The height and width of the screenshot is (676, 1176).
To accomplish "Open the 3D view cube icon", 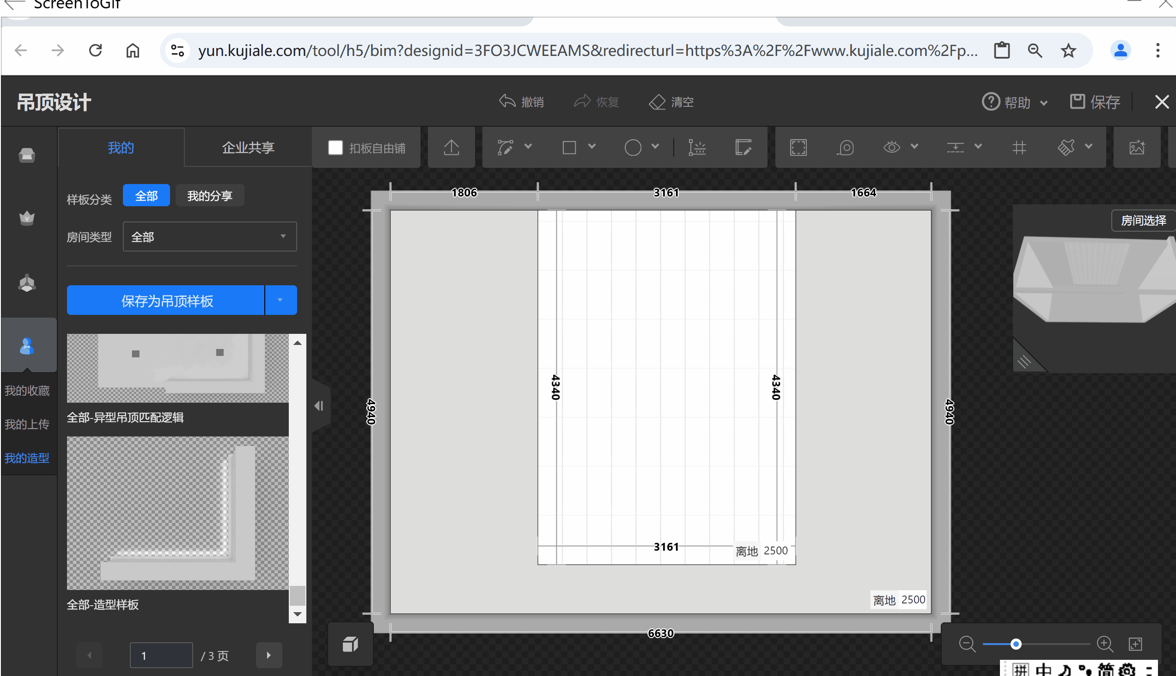I will pyautogui.click(x=350, y=644).
